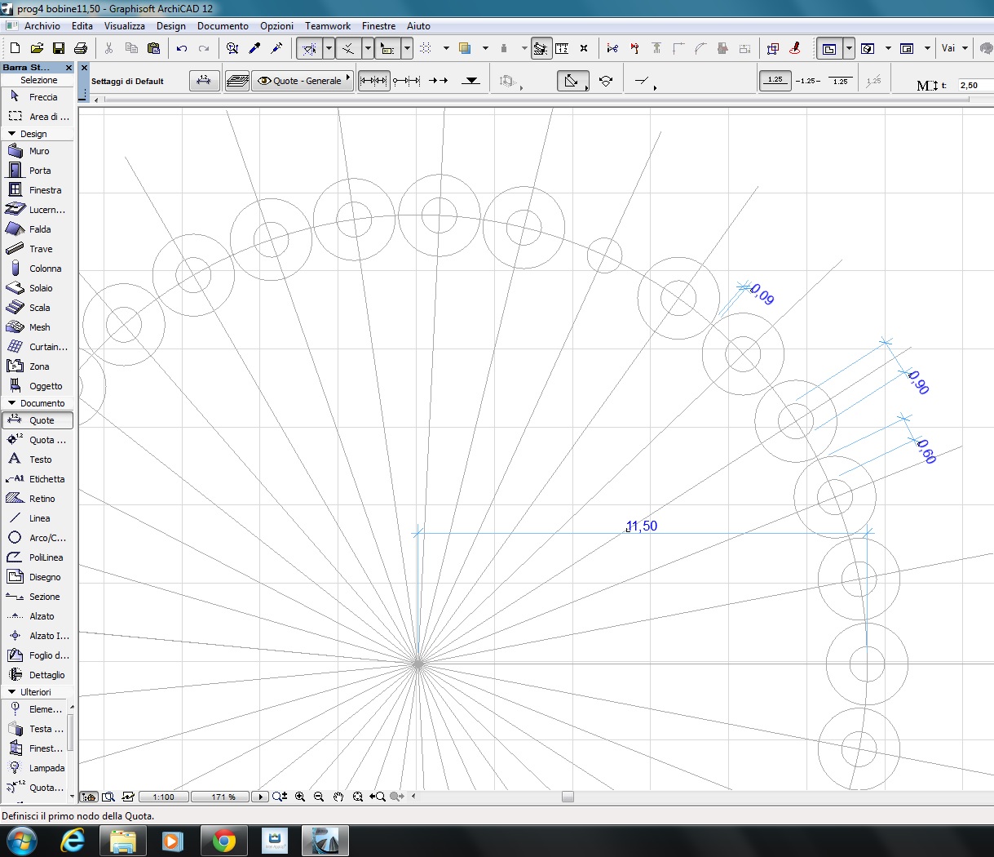
Task: Click the Print icon in toolbar
Action: pos(81,49)
